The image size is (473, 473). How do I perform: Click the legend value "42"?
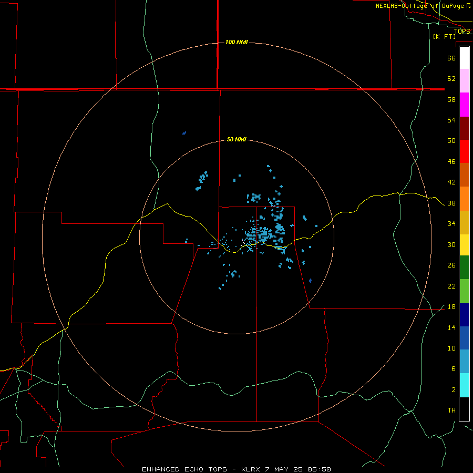451,182
